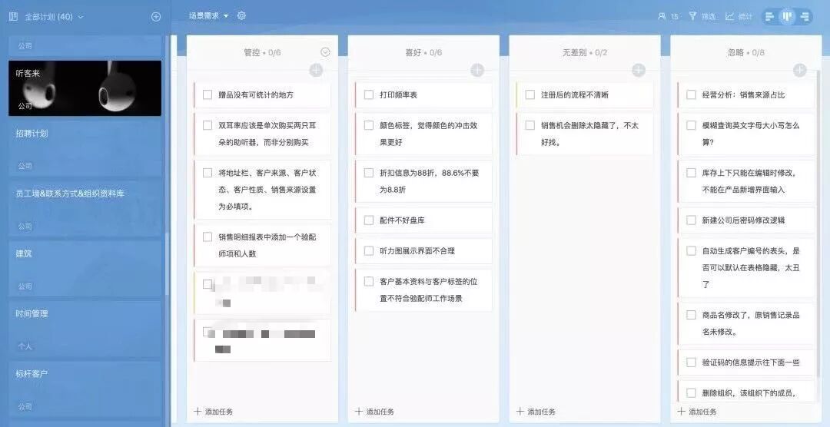
Task: Check the 库存上下只能在编辑时修改 task
Action: tap(692, 173)
